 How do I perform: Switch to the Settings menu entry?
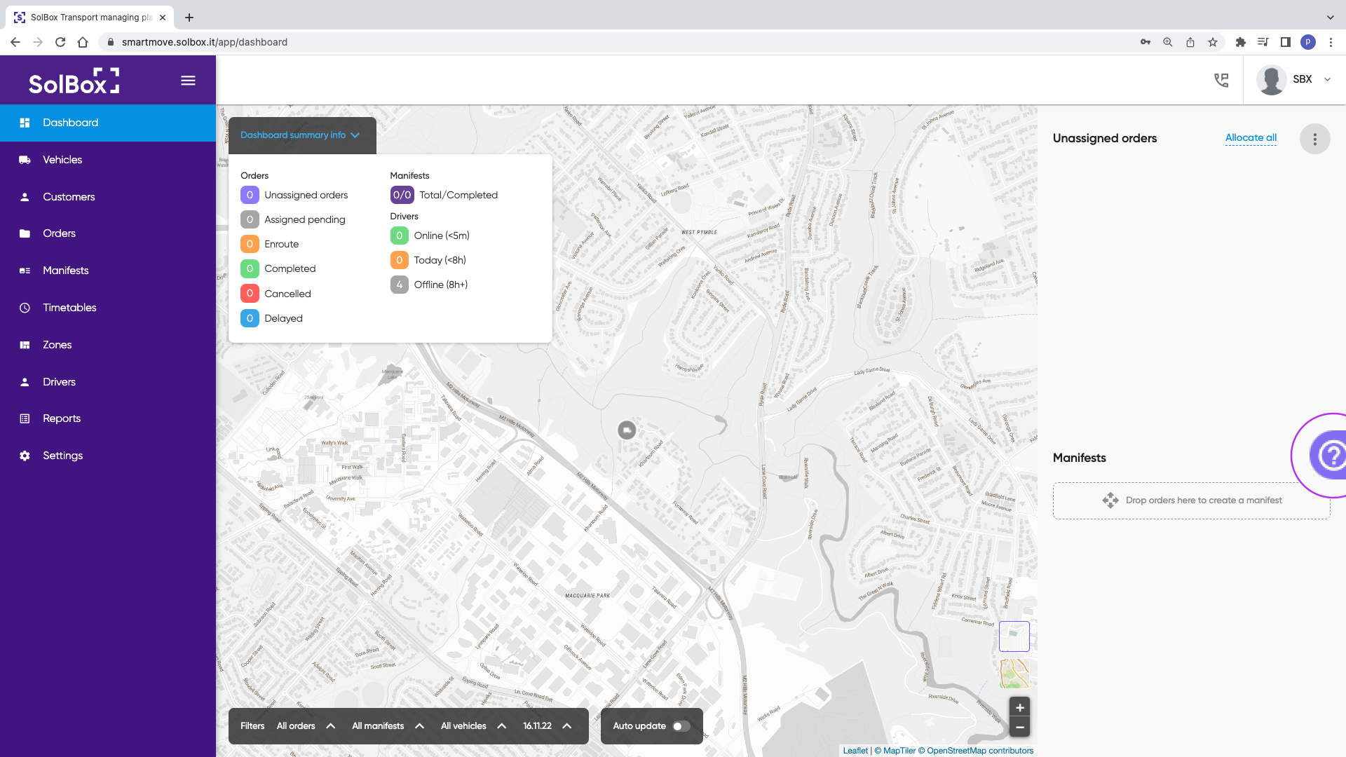coord(62,455)
